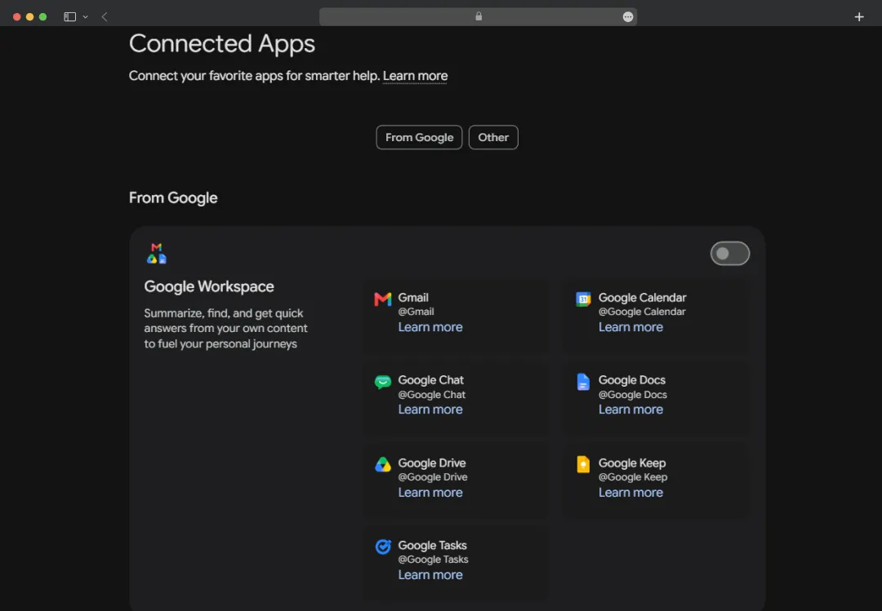882x611 pixels.
Task: Expand the sidebar options chevron
Action: click(x=86, y=17)
